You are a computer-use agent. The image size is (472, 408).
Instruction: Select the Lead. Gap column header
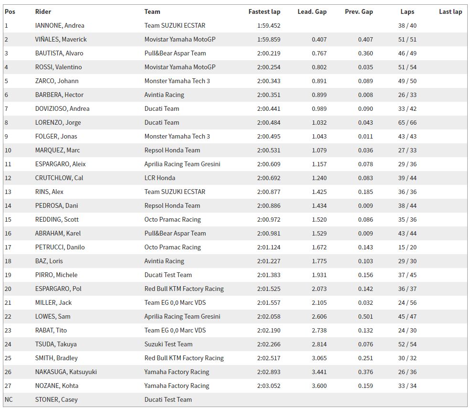click(x=312, y=12)
